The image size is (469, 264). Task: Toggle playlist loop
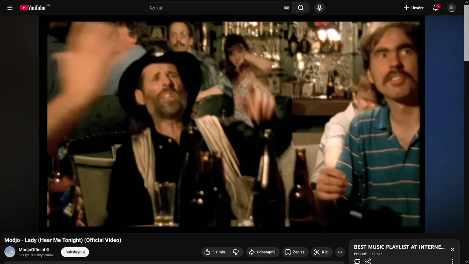(357, 261)
